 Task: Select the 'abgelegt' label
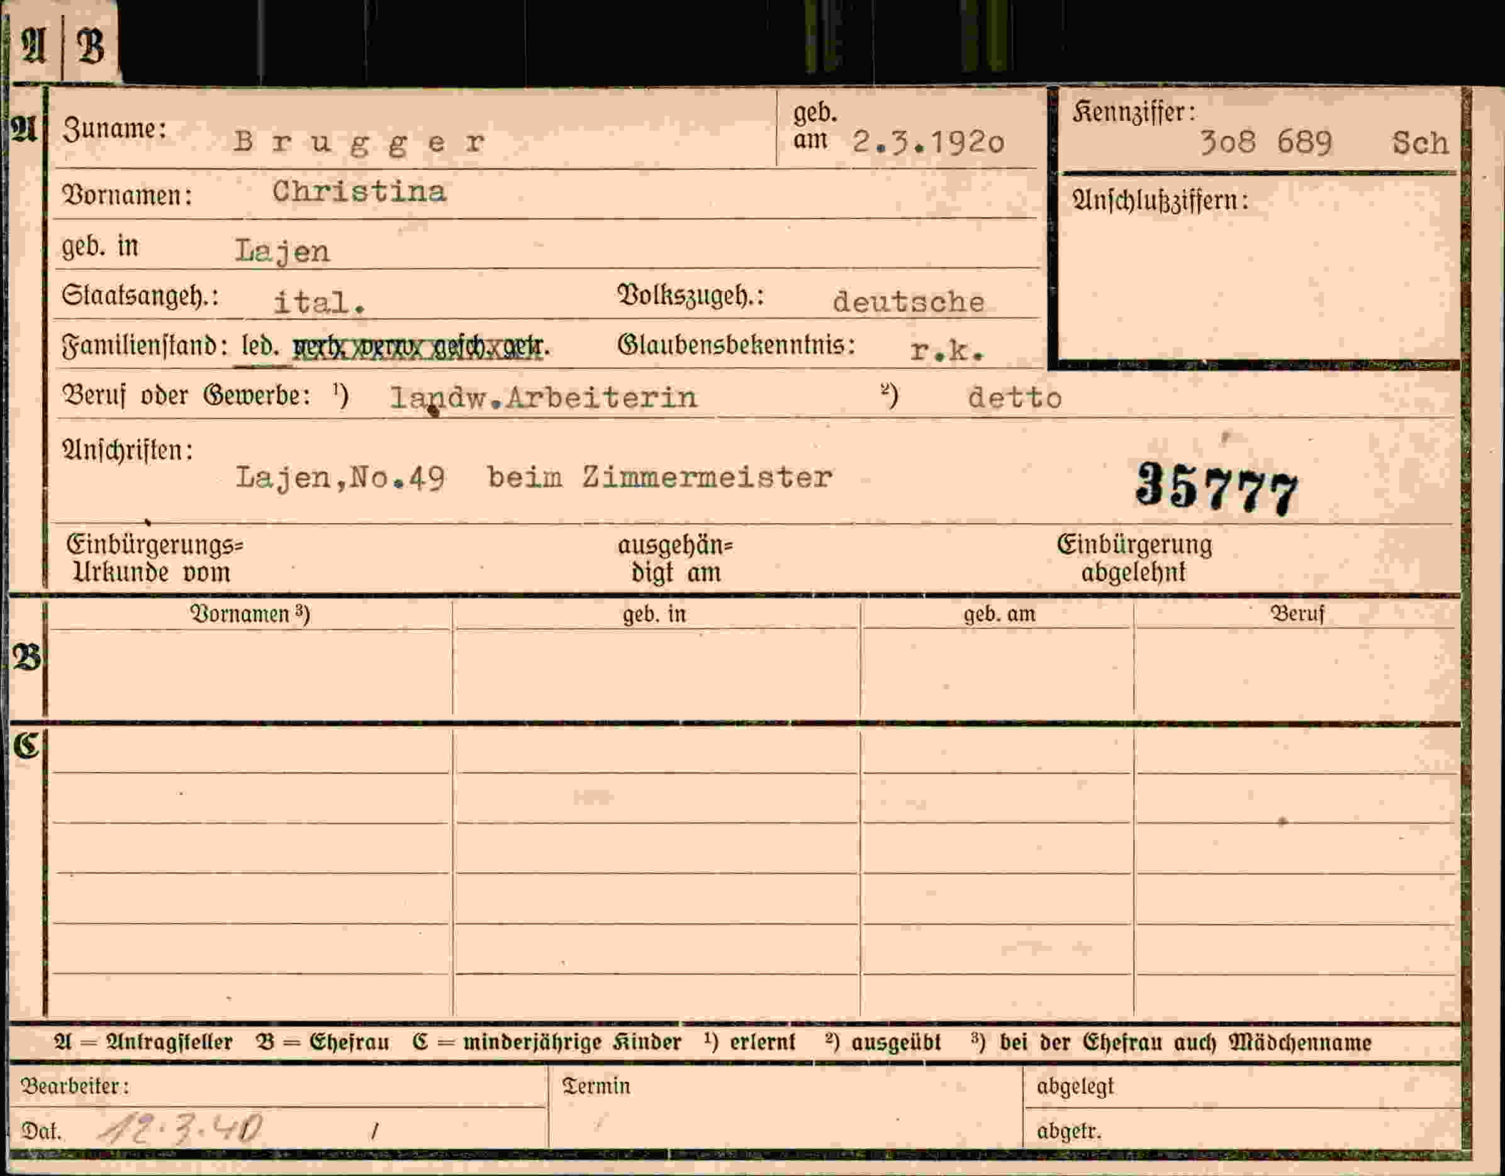pyautogui.click(x=1075, y=1087)
